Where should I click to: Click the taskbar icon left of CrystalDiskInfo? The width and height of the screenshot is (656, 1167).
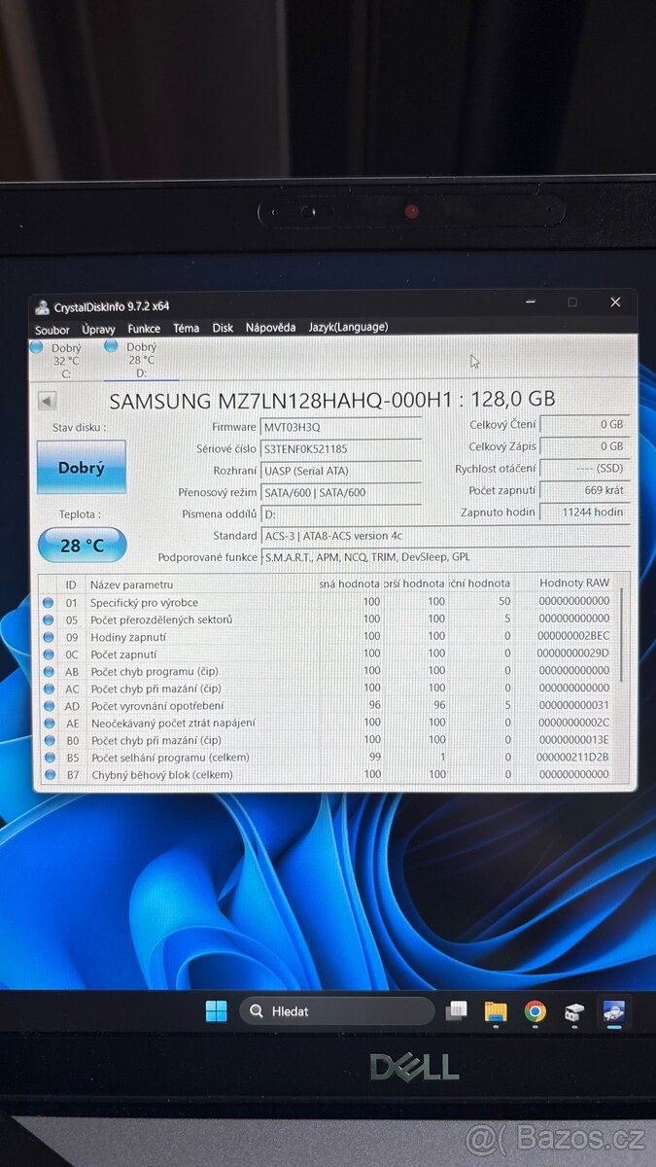coord(574,1013)
